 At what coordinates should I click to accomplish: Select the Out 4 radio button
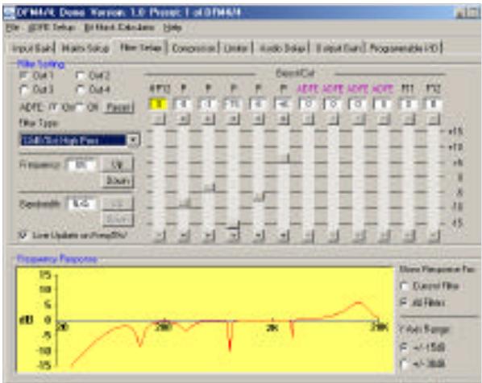pyautogui.click(x=80, y=89)
